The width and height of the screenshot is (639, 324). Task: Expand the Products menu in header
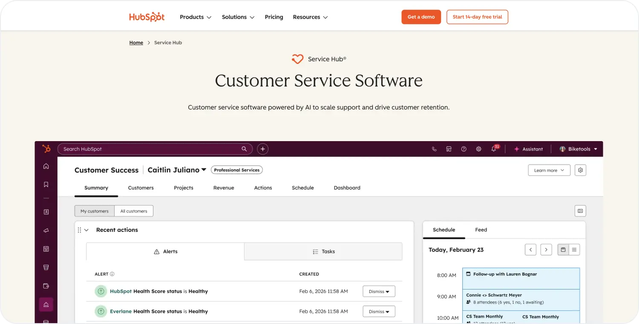pos(196,17)
